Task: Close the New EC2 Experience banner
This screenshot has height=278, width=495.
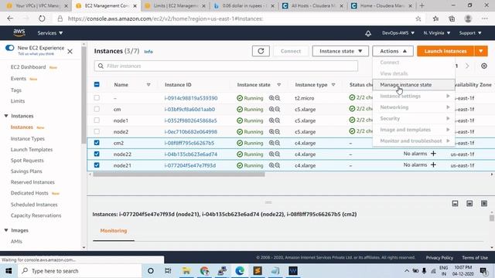Action: [70, 51]
